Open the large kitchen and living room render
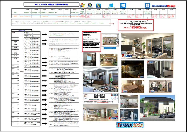Viewport: 187px width, 132px height. (x=101, y=80)
